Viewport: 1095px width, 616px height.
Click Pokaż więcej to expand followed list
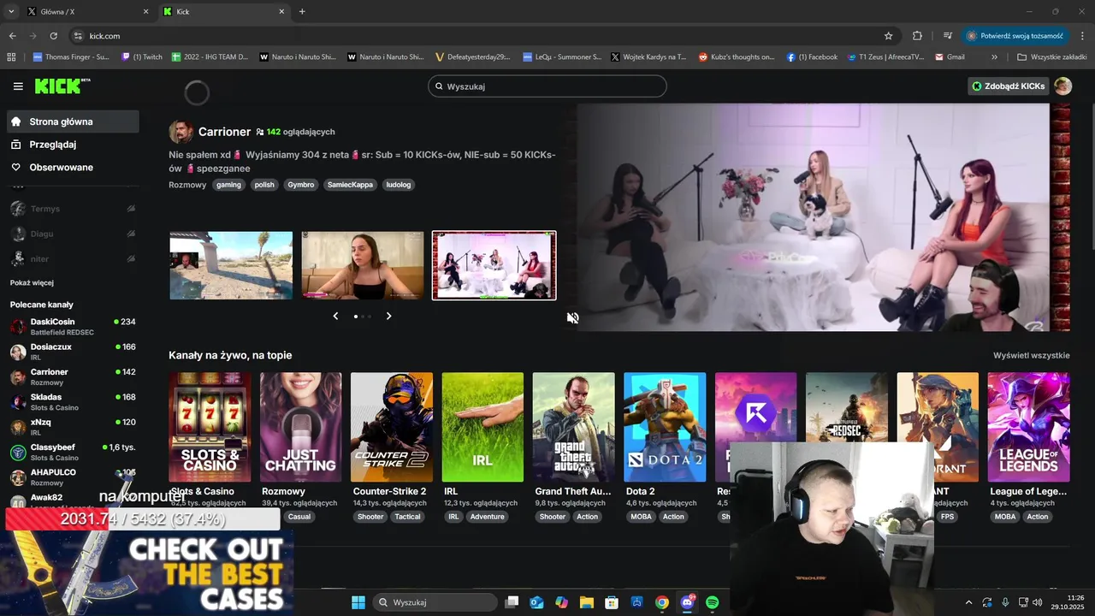32,282
